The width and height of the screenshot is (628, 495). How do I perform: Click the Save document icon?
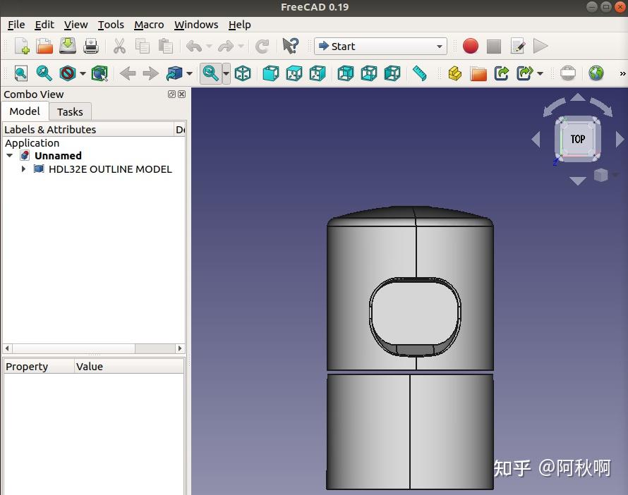tap(67, 47)
